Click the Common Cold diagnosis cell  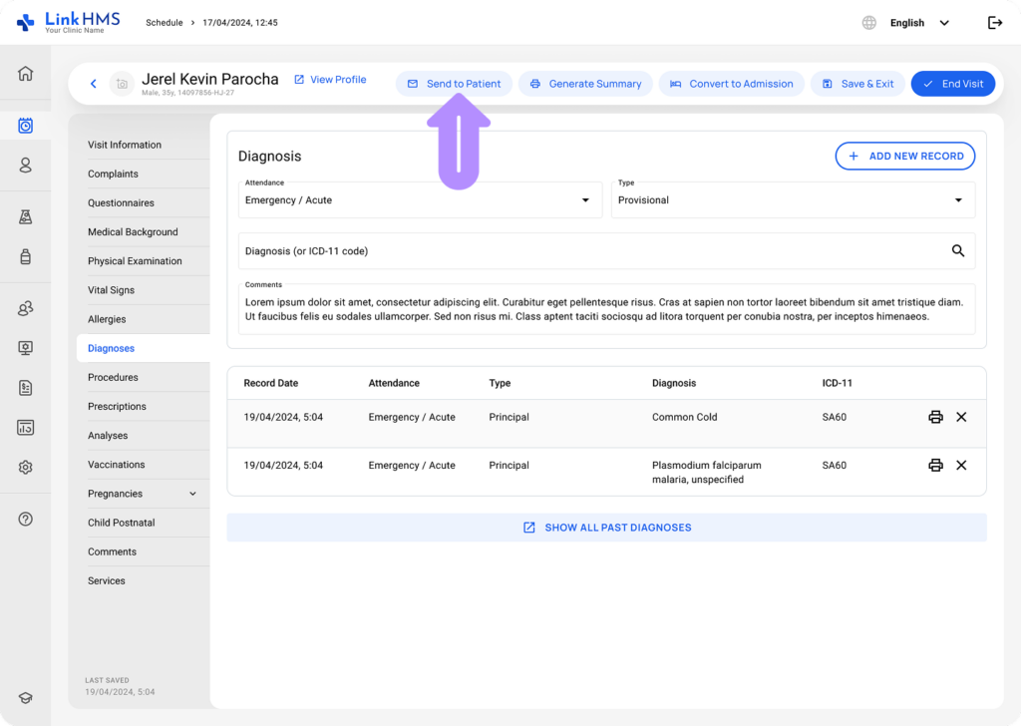[x=684, y=418]
